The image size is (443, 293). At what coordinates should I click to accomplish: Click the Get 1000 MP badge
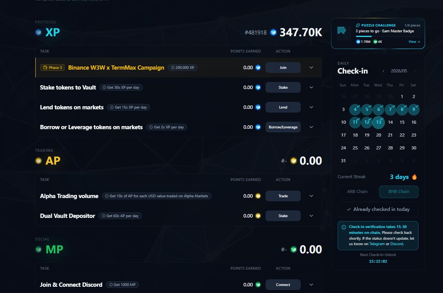123,284
